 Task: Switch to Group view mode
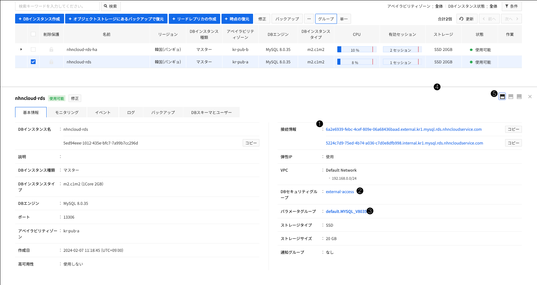326,19
